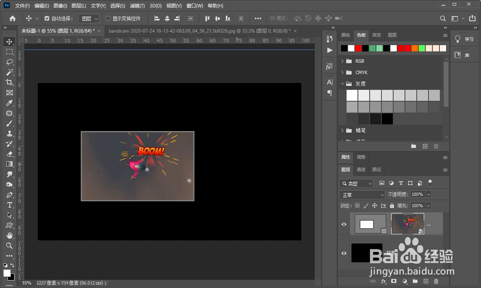Open the 图像(I) menu

(60, 6)
